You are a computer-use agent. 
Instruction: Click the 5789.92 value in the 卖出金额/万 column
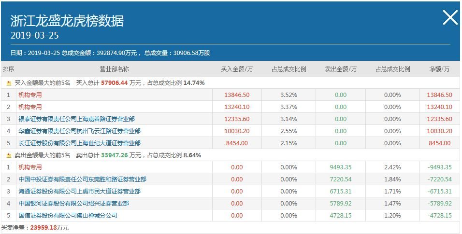(x=341, y=204)
